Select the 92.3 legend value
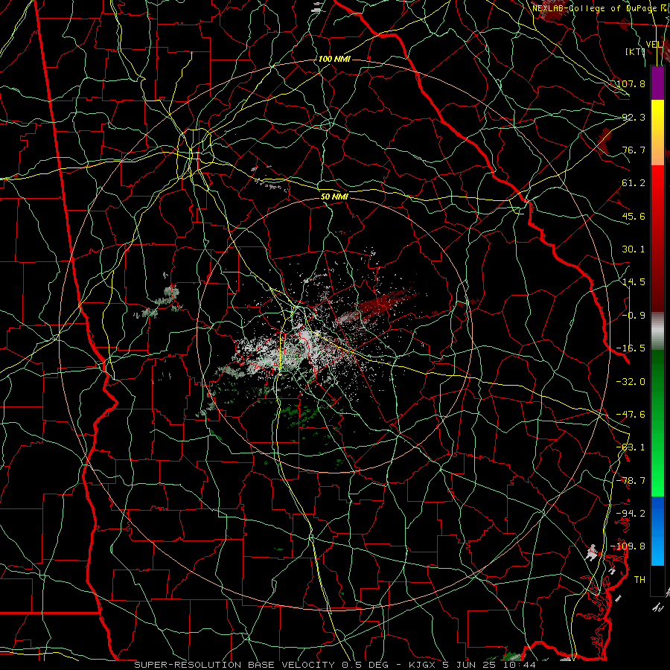This screenshot has width=670, height=670. [634, 117]
